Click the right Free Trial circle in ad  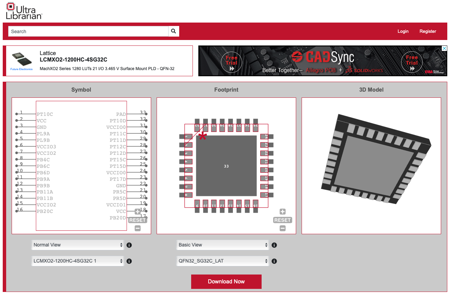tap(412, 63)
